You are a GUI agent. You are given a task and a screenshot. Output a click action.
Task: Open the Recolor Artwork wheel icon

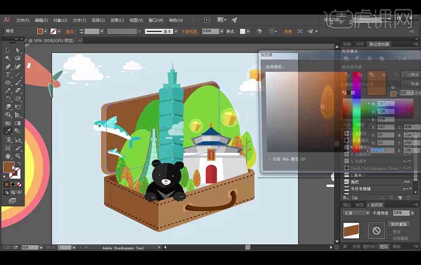pyautogui.click(x=259, y=31)
